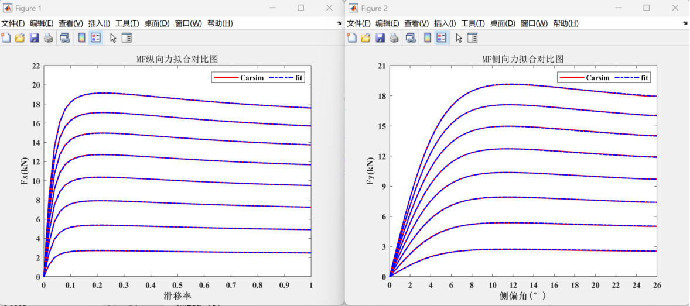Click fit legend entry in Figure 1
Viewport: 690px width, 306px height.
[x=287, y=77]
